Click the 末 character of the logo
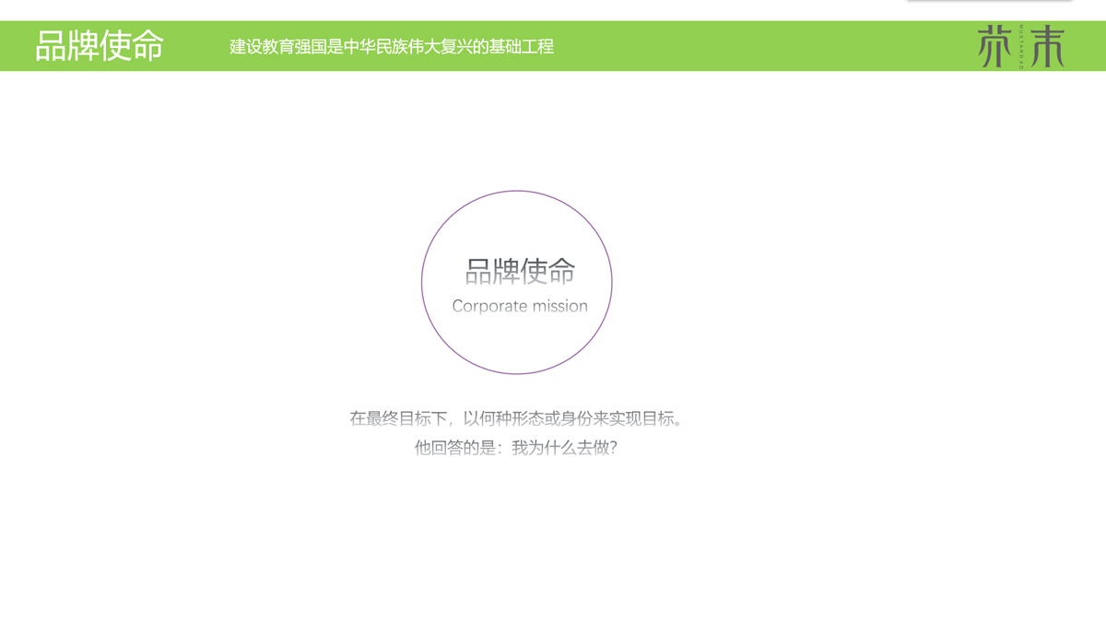The width and height of the screenshot is (1106, 622). coord(1047,47)
